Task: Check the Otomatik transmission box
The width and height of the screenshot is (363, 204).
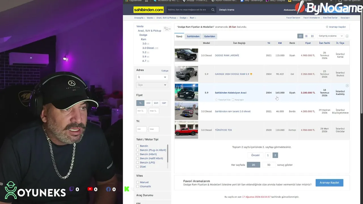Action: tap(138, 186)
